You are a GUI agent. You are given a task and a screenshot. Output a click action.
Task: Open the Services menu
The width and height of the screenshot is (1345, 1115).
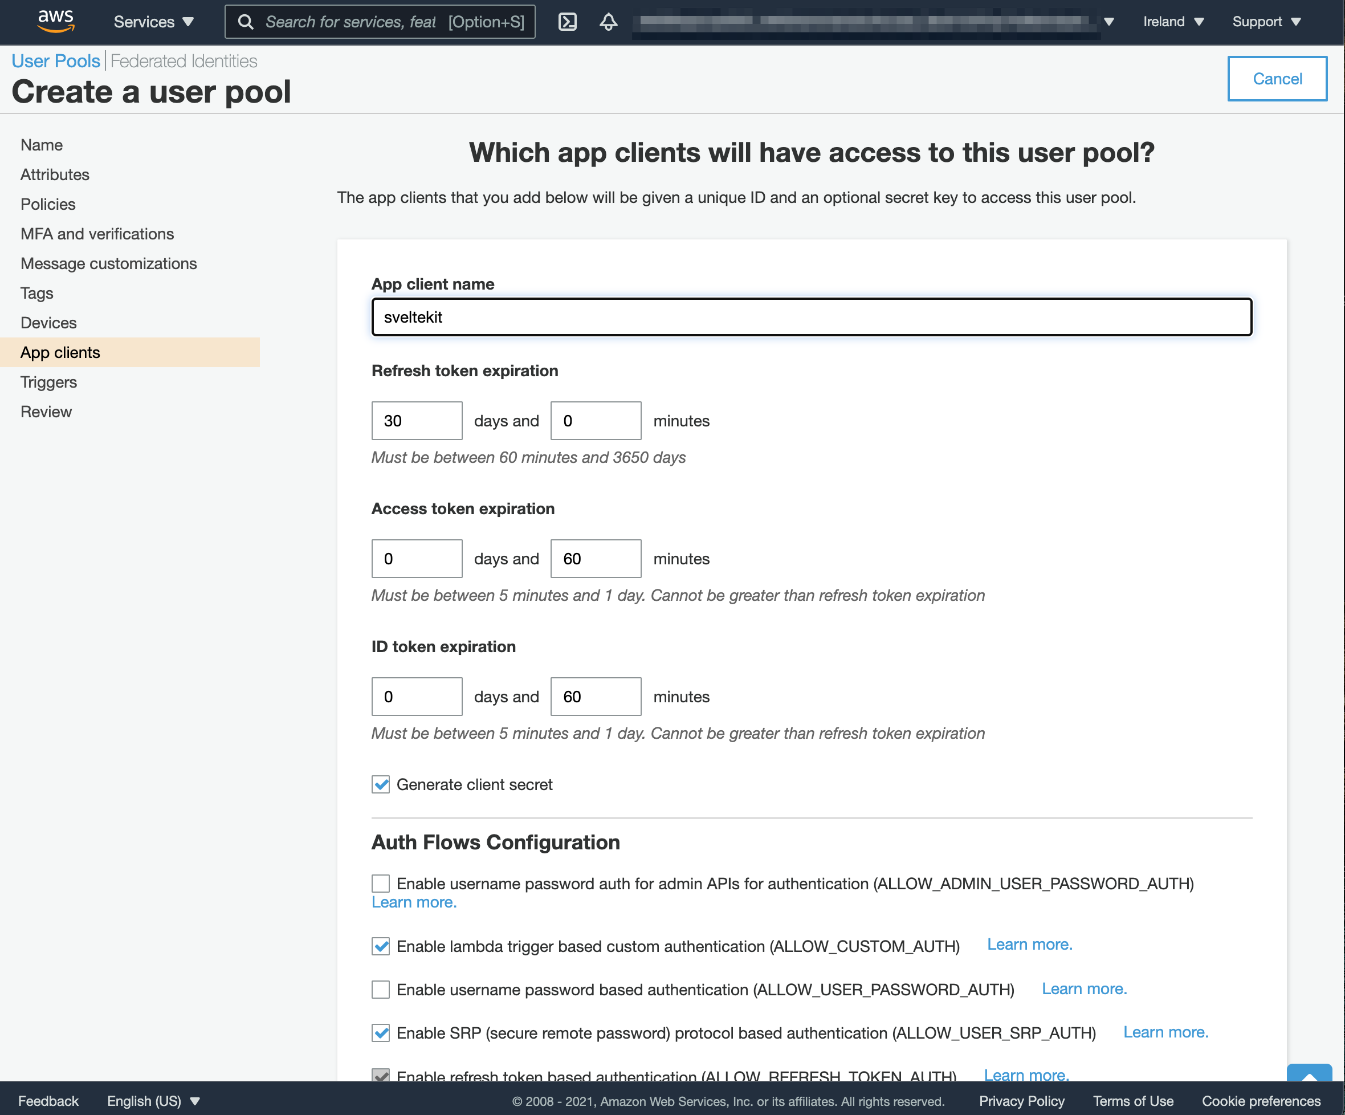152,21
